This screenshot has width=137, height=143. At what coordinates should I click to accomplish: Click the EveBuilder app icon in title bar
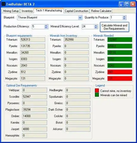(4, 4)
